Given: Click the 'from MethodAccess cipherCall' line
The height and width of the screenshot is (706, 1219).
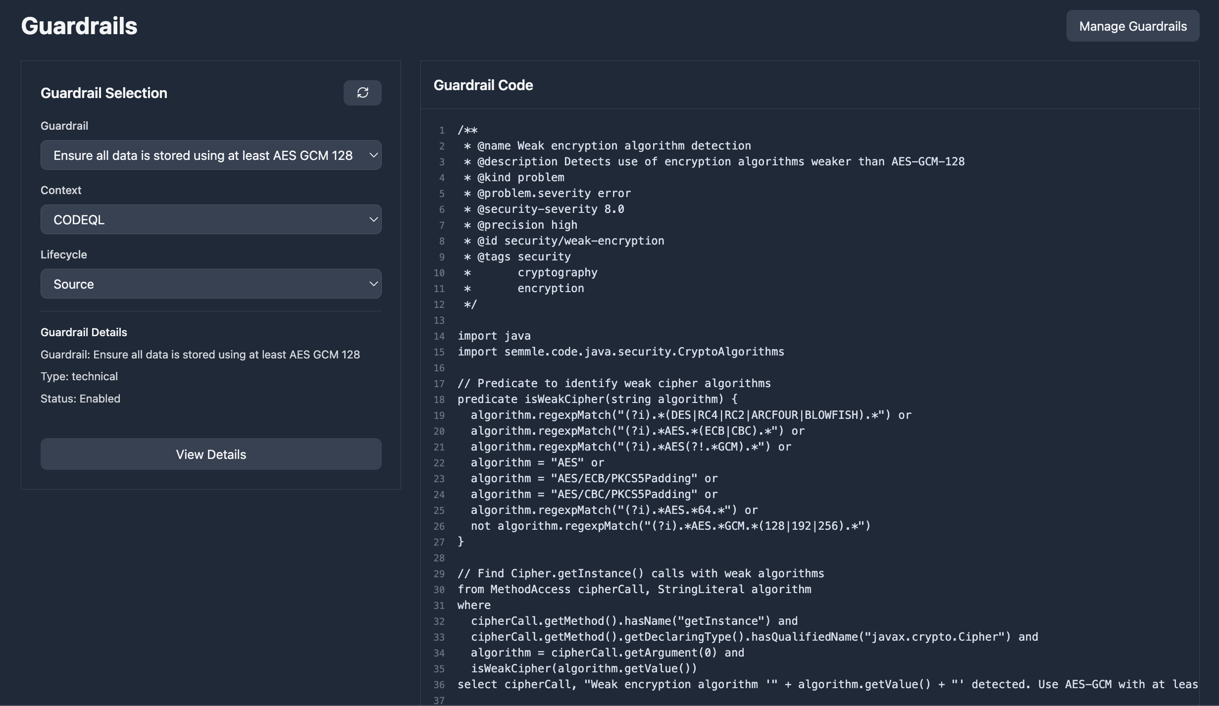Looking at the screenshot, I should tap(634, 589).
